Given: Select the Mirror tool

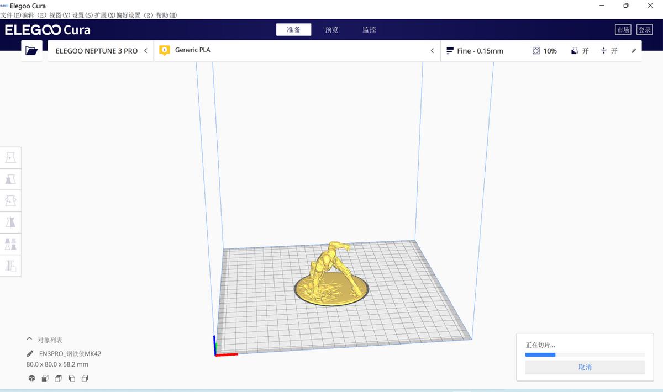Looking at the screenshot, I should (x=11, y=222).
